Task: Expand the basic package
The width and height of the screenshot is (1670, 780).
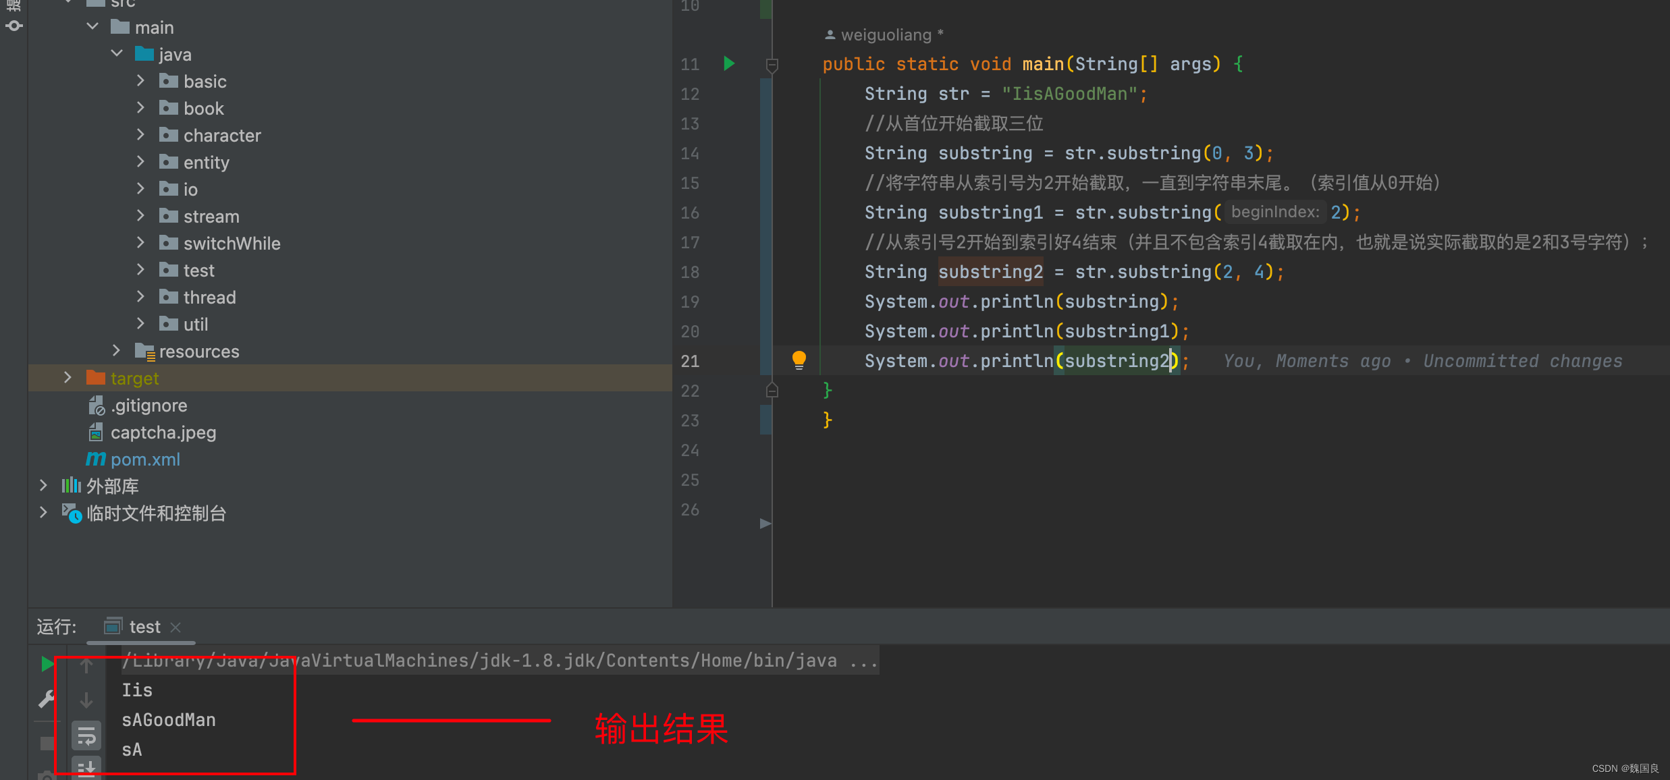Action: click(x=140, y=80)
